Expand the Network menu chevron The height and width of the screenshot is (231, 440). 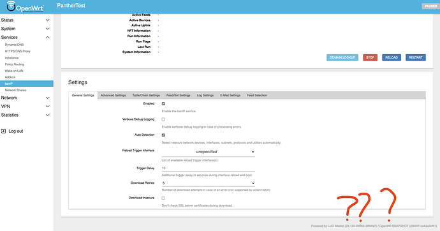47,98
